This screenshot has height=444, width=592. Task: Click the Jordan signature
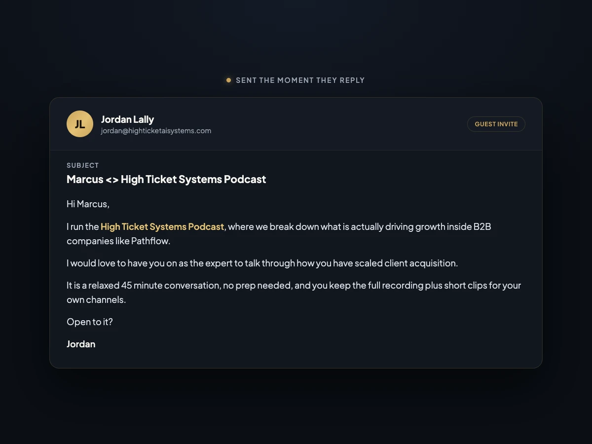81,344
